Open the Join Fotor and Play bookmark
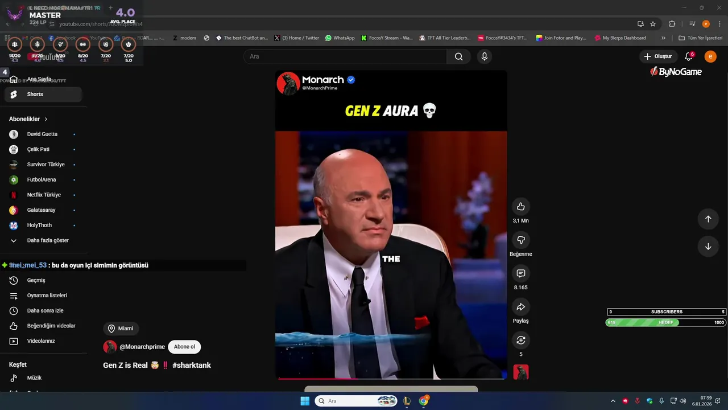728x410 pixels. pos(561,38)
